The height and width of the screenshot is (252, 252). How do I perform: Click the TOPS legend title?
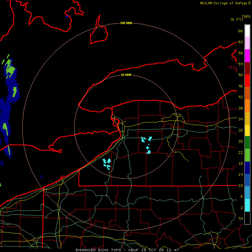246,17
